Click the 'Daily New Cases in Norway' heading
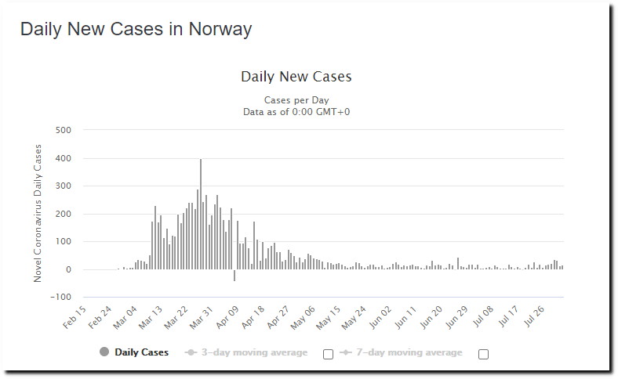Viewport: 618px width, 379px height. (x=136, y=30)
